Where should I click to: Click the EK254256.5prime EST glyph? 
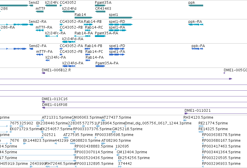point(120,161)
